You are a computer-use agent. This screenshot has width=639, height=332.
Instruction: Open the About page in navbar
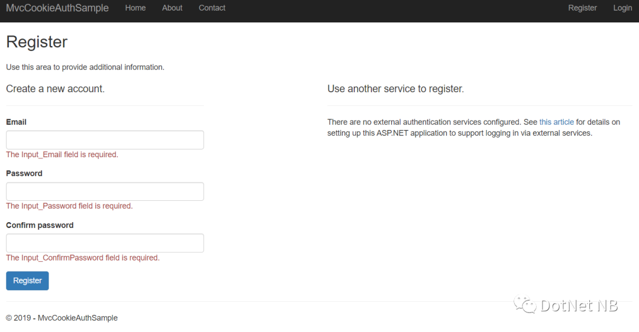point(172,8)
